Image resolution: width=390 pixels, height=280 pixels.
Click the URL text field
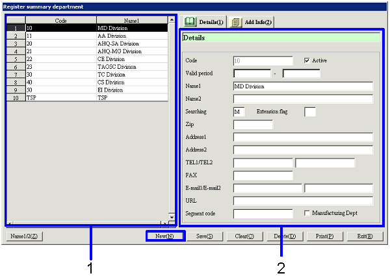pyautogui.click(x=302, y=201)
